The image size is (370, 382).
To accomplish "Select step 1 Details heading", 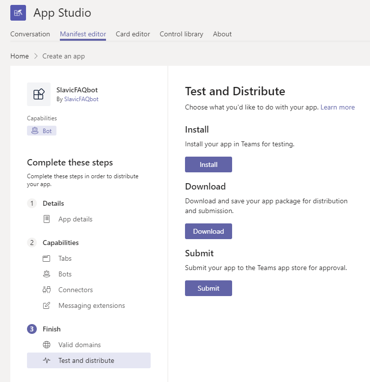I will (x=53, y=203).
